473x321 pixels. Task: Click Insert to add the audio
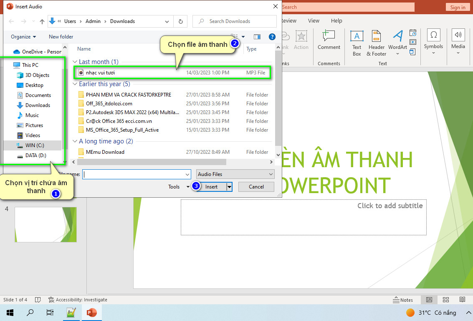coord(212,187)
